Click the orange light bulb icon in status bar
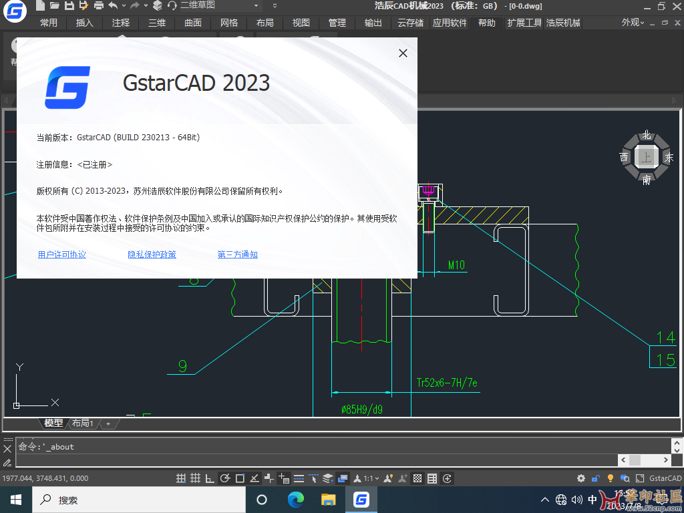This screenshot has width=684, height=513. coord(611,478)
